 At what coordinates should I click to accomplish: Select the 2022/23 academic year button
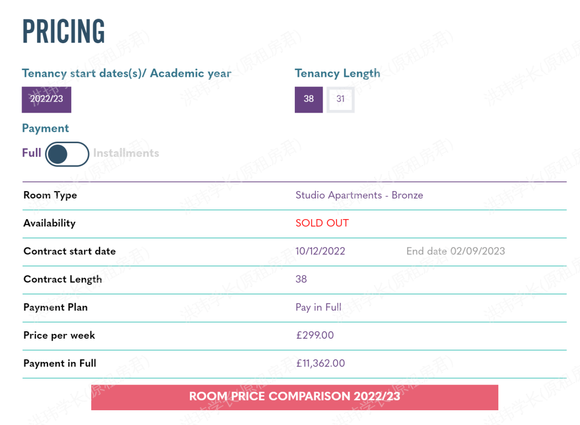tap(46, 99)
